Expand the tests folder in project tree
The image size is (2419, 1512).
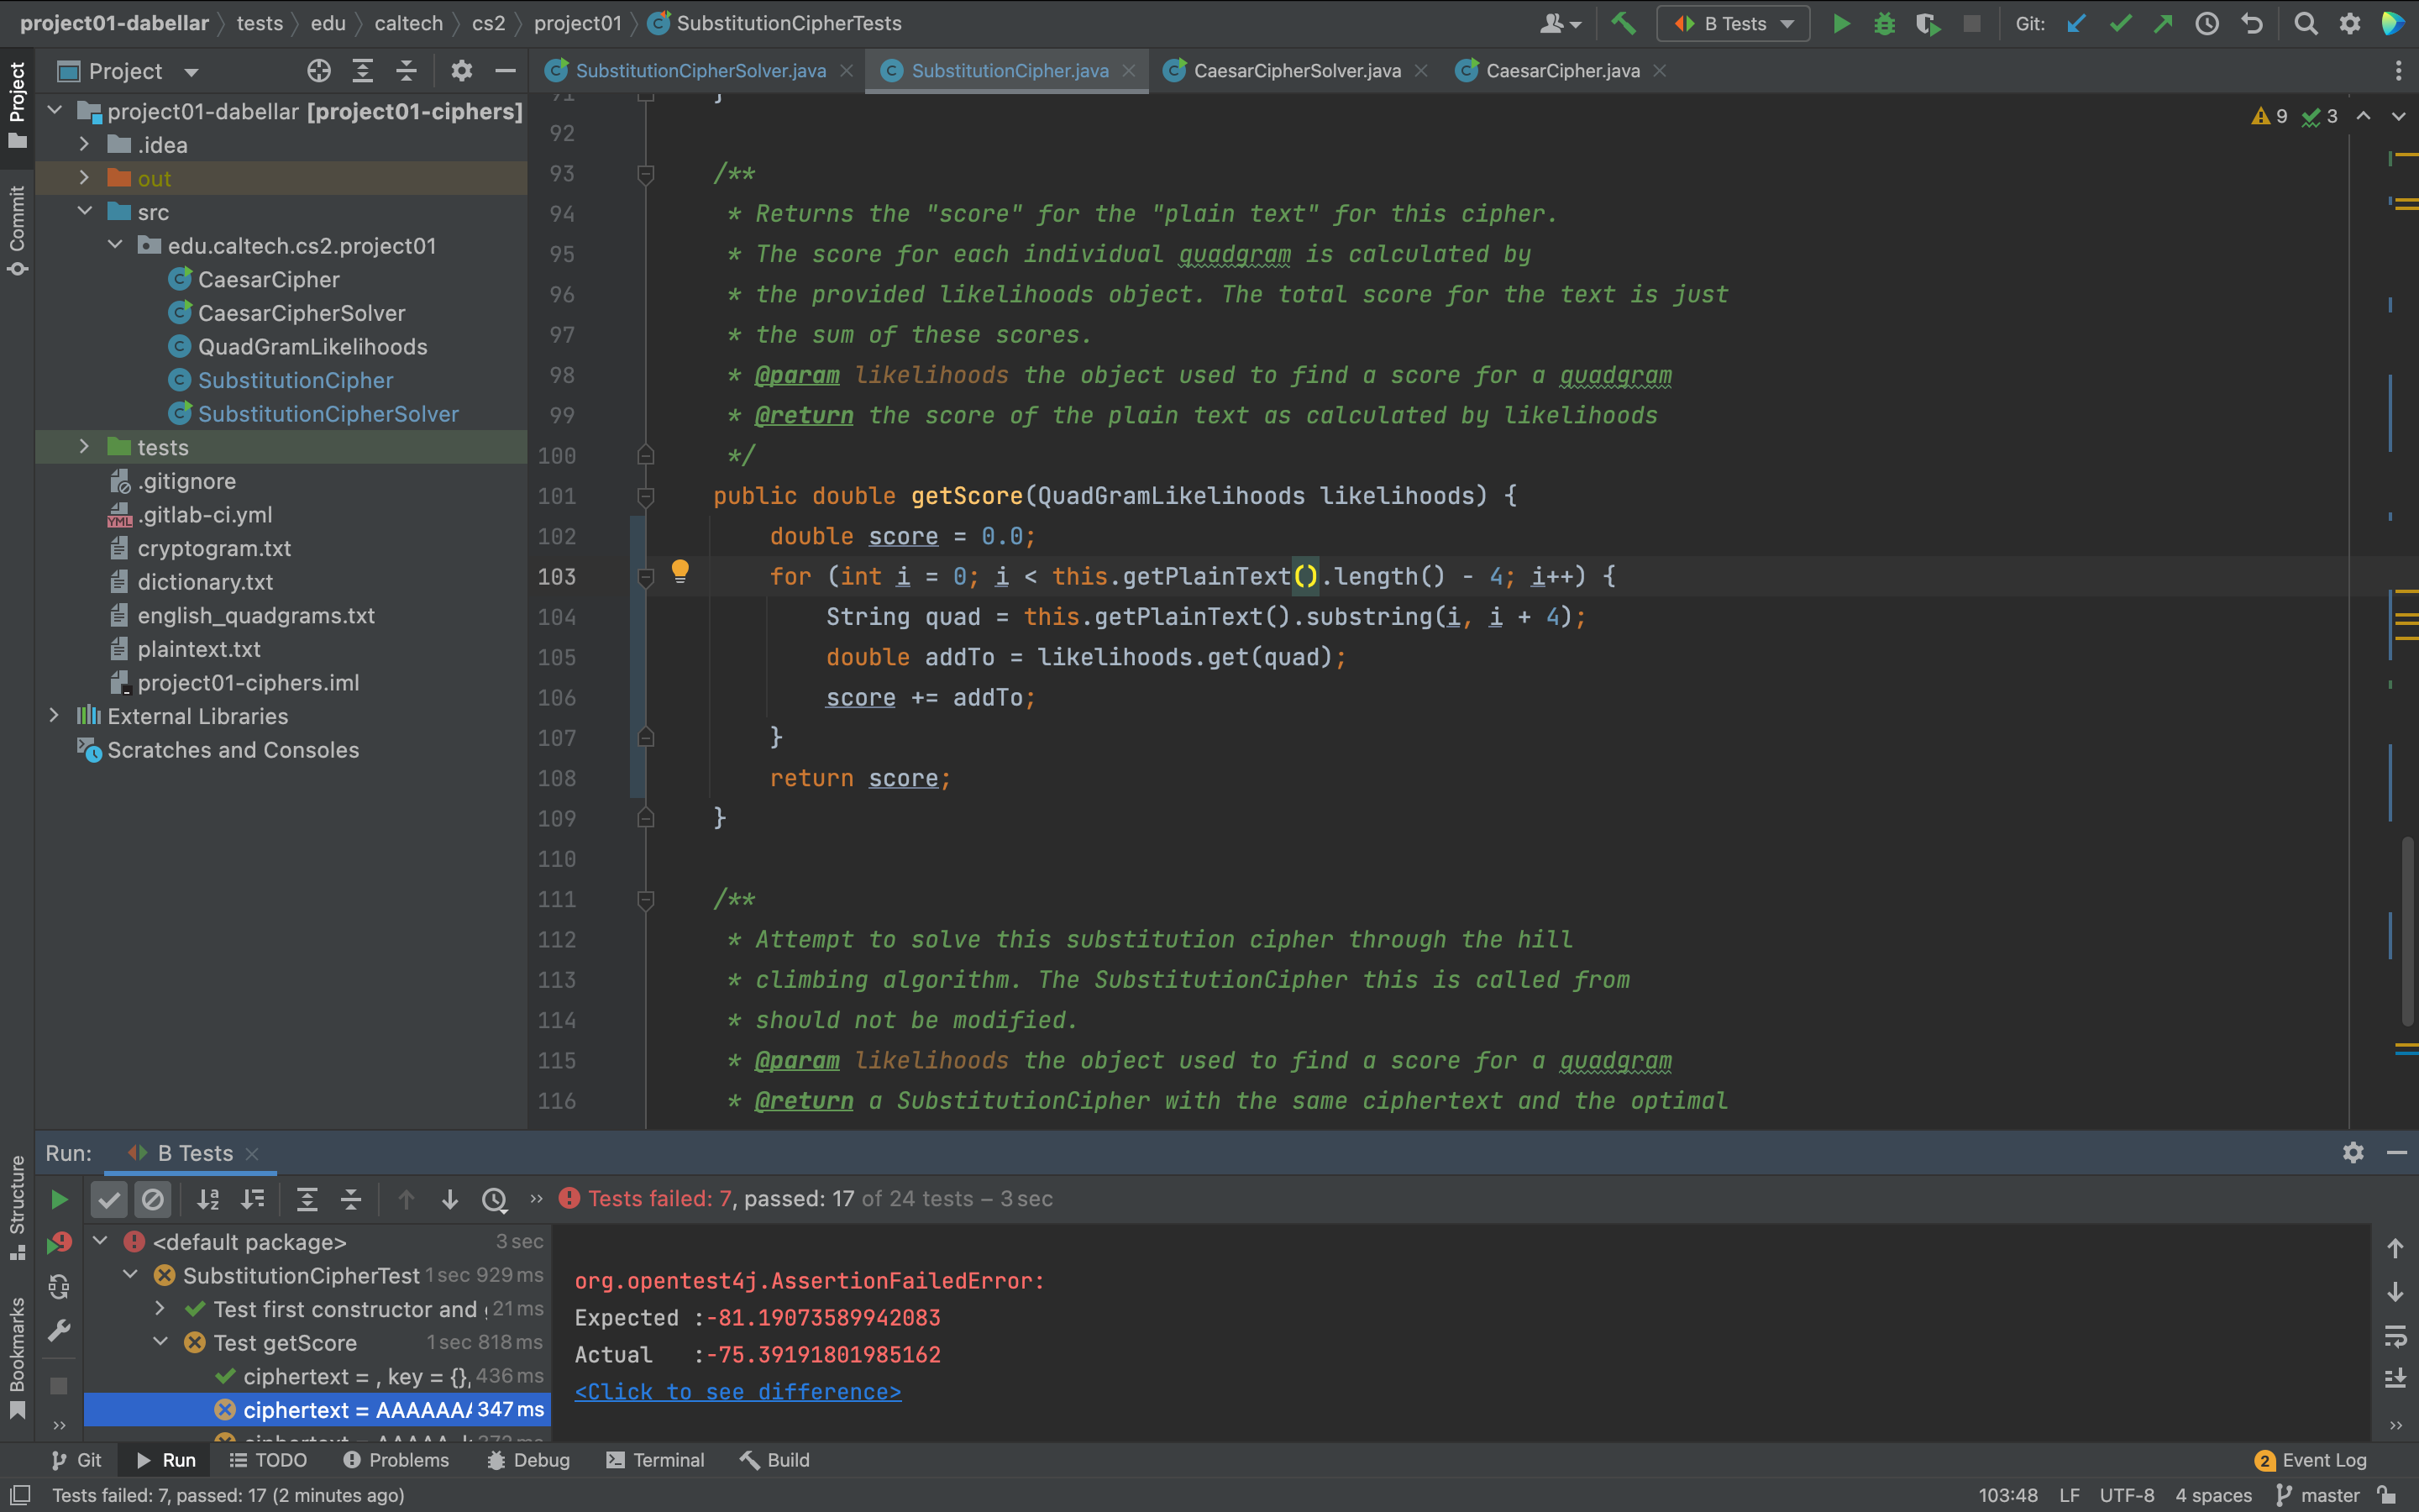click(85, 447)
